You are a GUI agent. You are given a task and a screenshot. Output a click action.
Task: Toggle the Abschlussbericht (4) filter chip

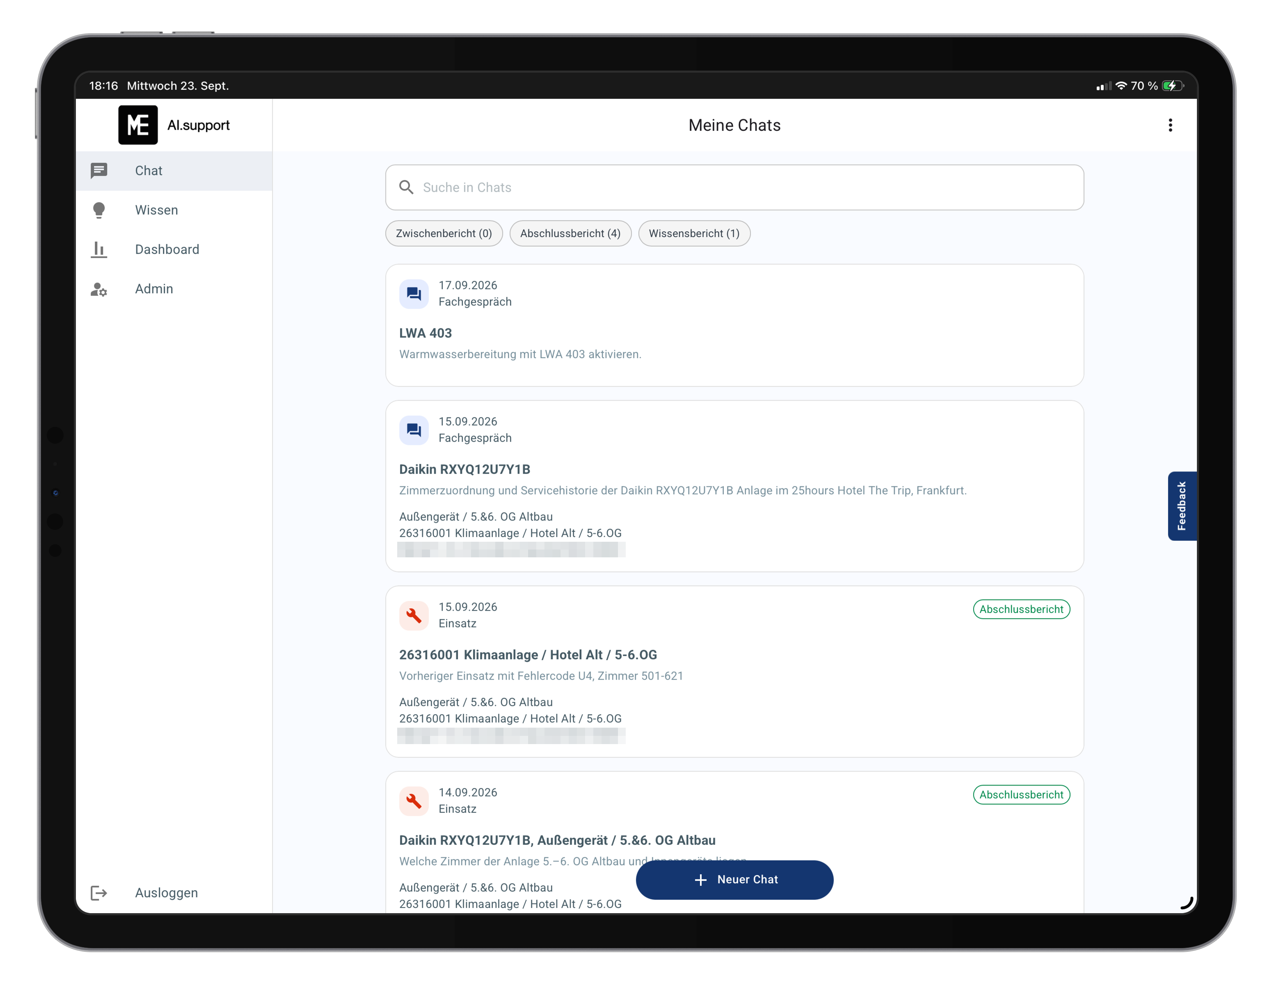(x=570, y=234)
